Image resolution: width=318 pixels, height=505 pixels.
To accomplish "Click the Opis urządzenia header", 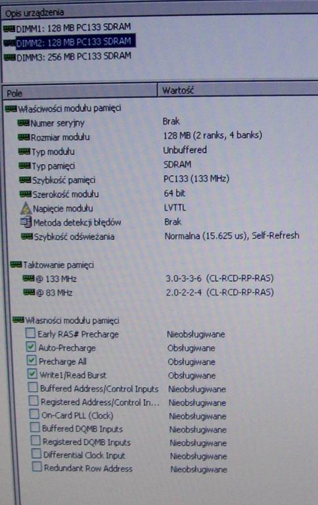I will pyautogui.click(x=34, y=12).
